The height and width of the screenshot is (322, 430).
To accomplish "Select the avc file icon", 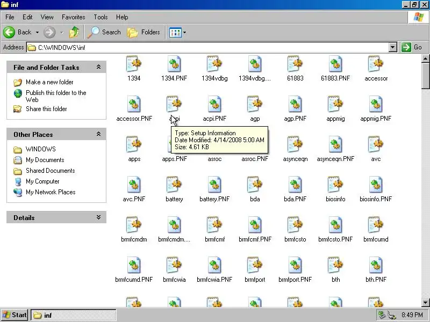I will [376, 144].
